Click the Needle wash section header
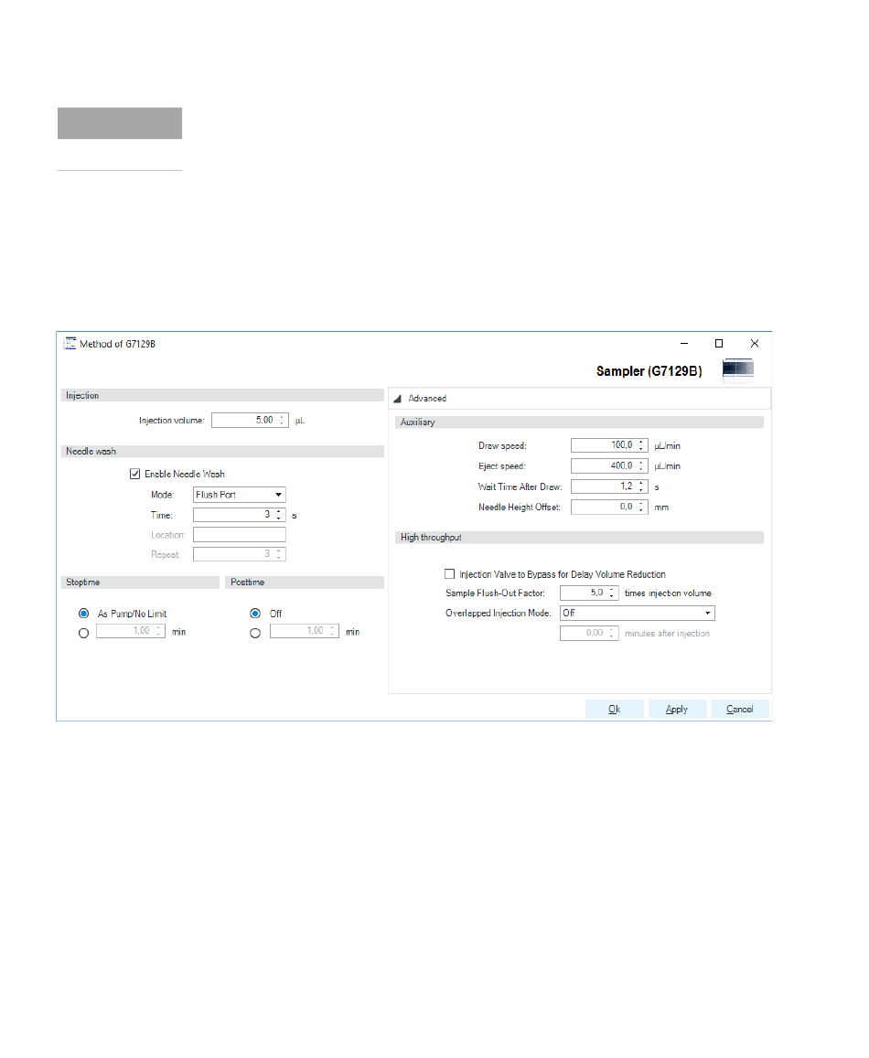This screenshot has width=869, height=1058. point(222,451)
